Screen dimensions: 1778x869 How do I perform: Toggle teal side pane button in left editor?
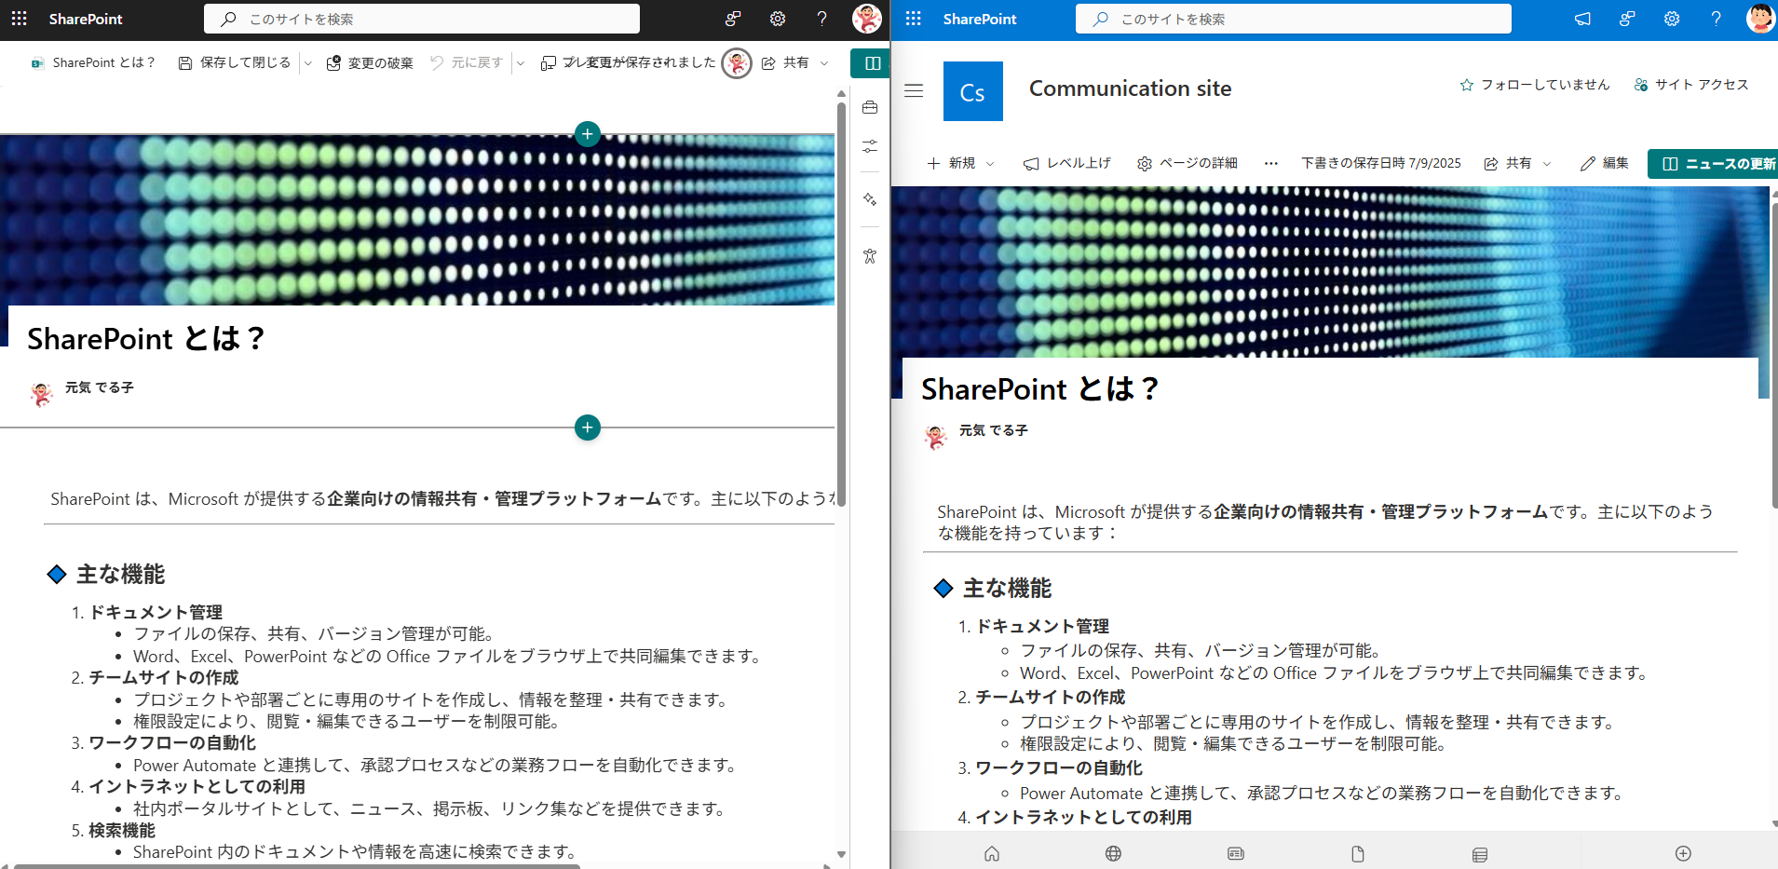click(872, 63)
